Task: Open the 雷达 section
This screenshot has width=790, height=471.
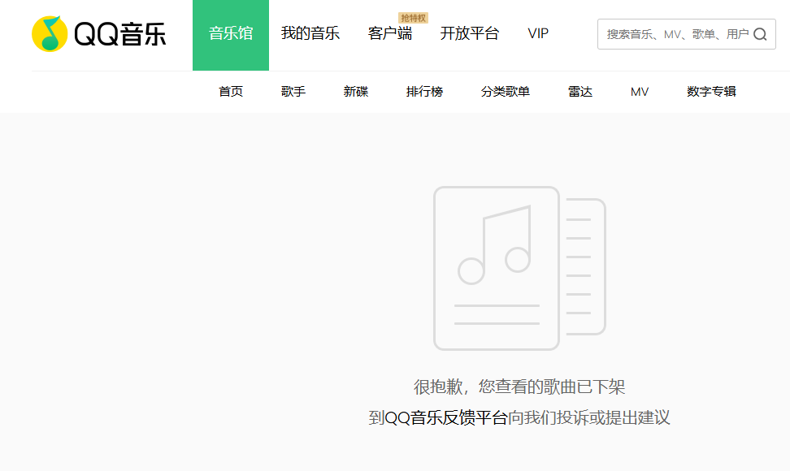Action: click(x=580, y=92)
